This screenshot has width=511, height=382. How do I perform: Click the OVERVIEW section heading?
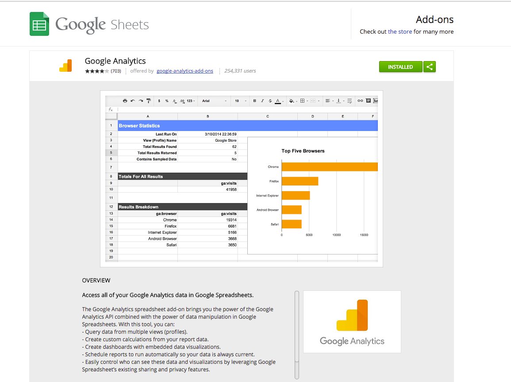(x=96, y=280)
